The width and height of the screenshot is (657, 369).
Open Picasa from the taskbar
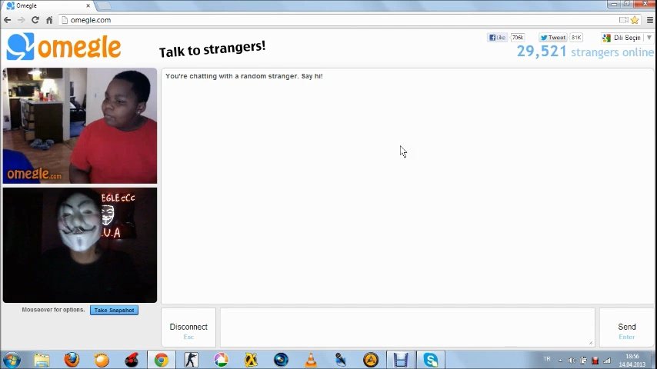pos(222,360)
